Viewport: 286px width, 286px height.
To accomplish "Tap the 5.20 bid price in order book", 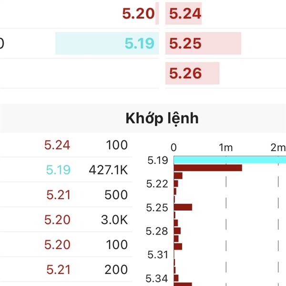I will point(138,14).
